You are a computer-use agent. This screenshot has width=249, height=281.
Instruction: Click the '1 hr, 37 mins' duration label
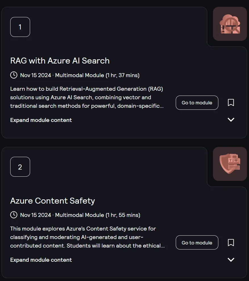pyautogui.click(x=123, y=75)
